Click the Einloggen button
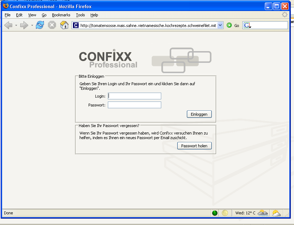 click(199, 114)
